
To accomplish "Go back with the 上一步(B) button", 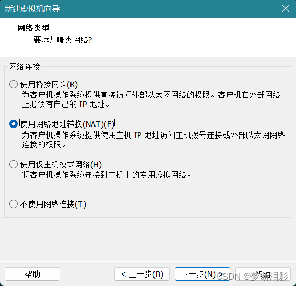I will [x=142, y=274].
